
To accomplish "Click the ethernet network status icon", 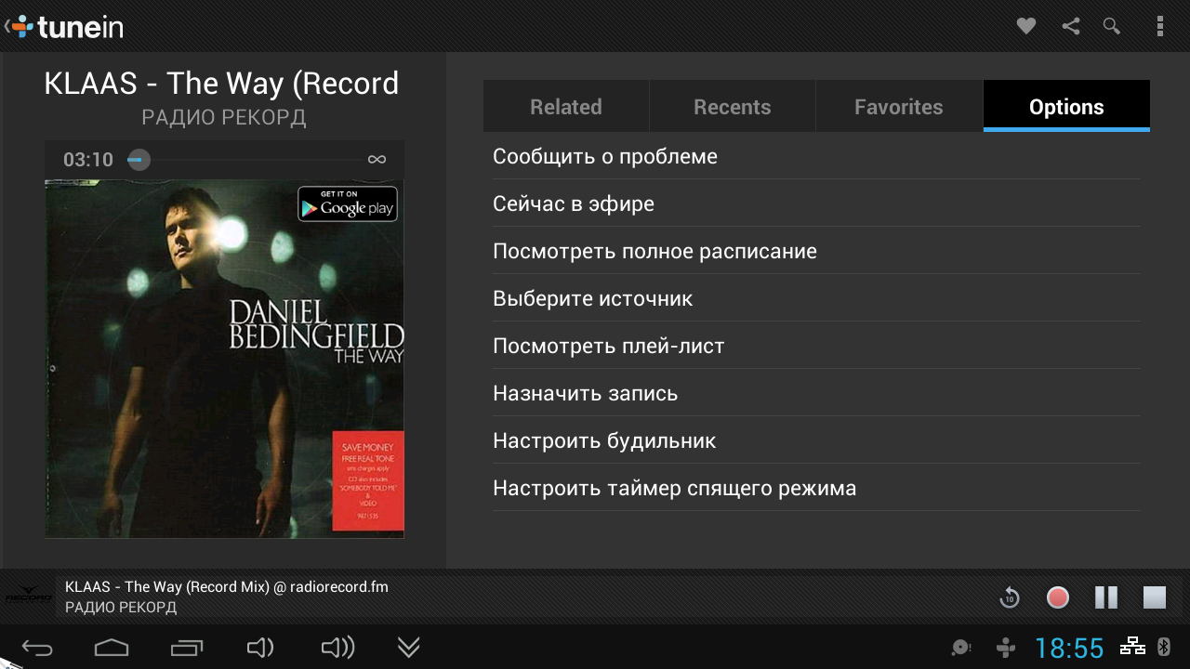I will [x=1132, y=646].
